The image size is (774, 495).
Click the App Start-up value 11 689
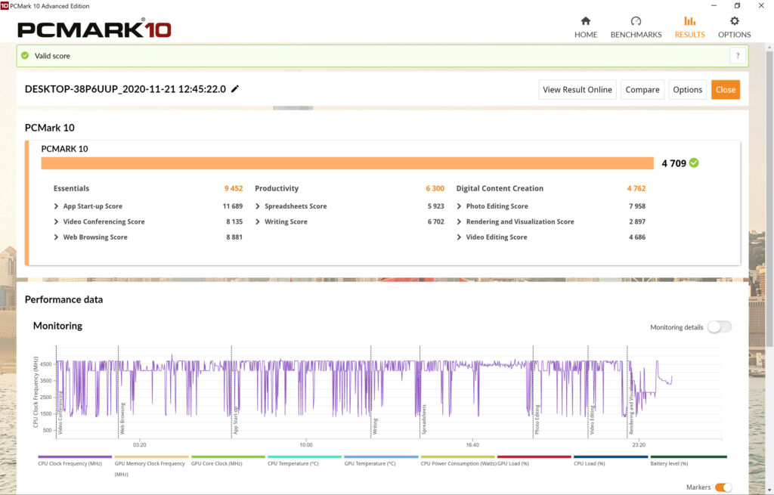tap(233, 206)
